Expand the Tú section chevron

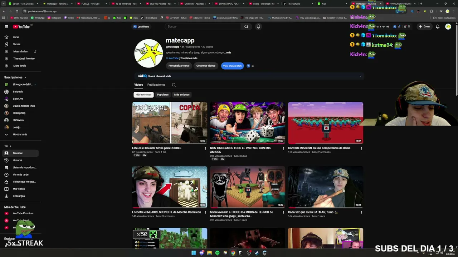tap(10, 146)
